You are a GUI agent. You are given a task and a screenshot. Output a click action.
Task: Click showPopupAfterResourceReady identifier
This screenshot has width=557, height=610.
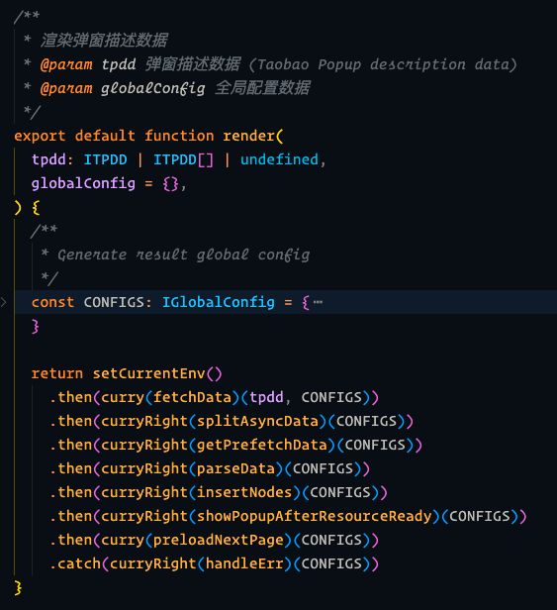[314, 516]
